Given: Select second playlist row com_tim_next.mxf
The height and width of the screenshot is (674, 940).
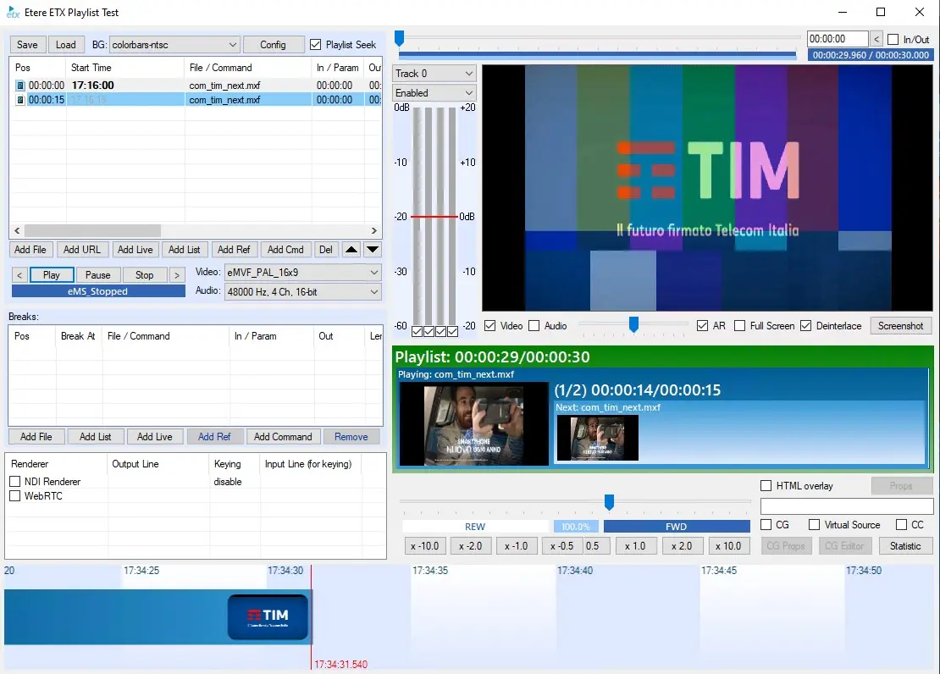Looking at the screenshot, I should (224, 100).
